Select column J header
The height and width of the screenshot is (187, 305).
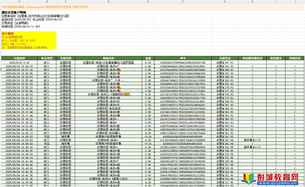click(295, 2)
